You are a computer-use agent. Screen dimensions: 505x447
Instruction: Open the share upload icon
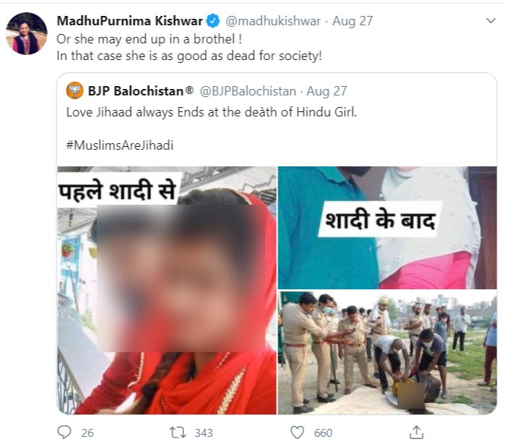point(416,432)
